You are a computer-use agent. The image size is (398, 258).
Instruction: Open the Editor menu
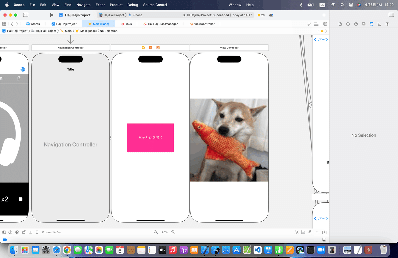click(100, 5)
